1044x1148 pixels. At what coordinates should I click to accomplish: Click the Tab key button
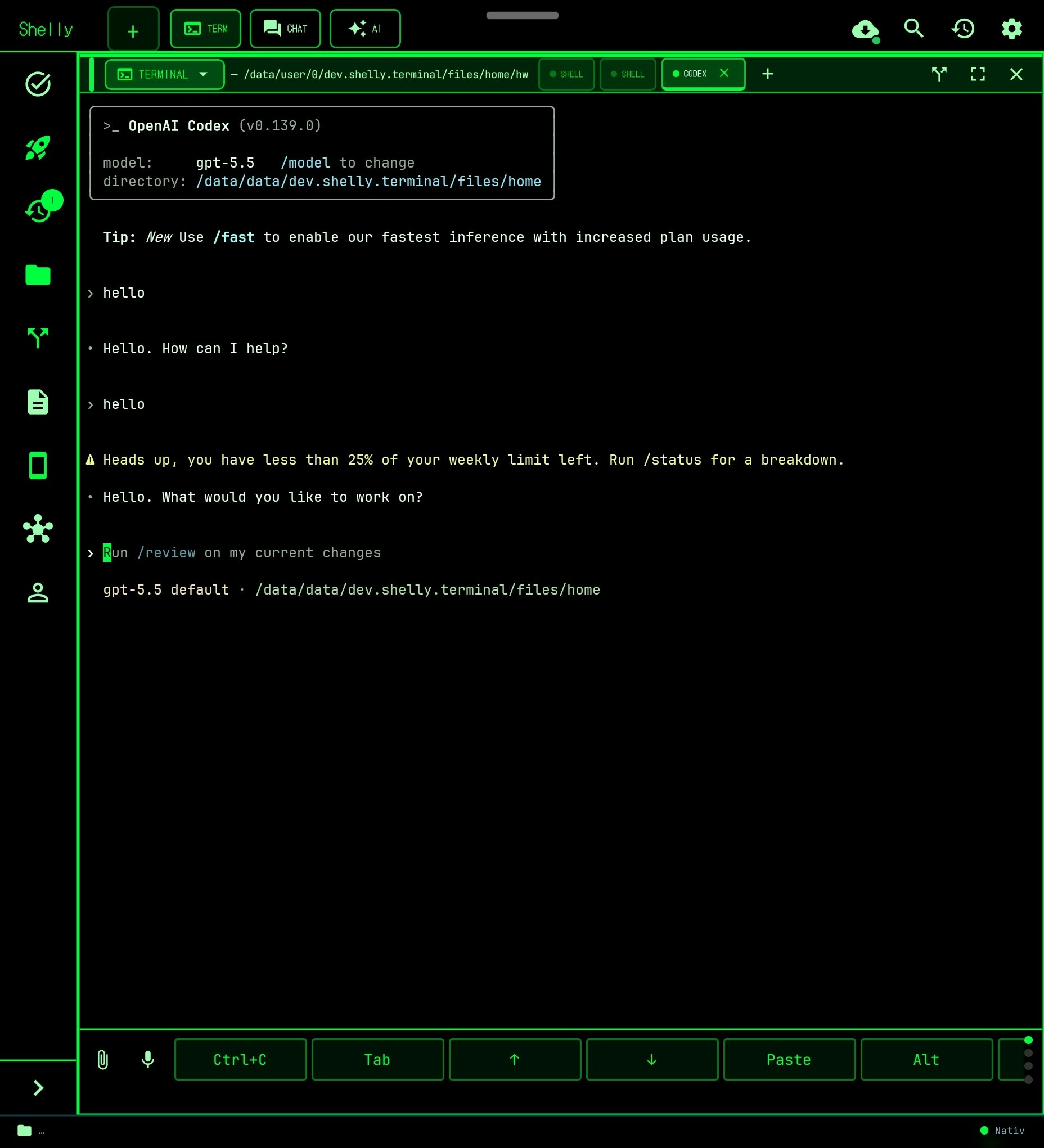pos(377,1060)
